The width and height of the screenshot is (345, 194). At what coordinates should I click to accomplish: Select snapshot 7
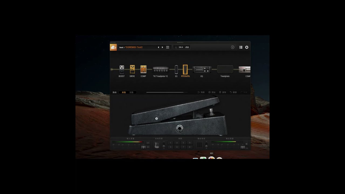183,147
